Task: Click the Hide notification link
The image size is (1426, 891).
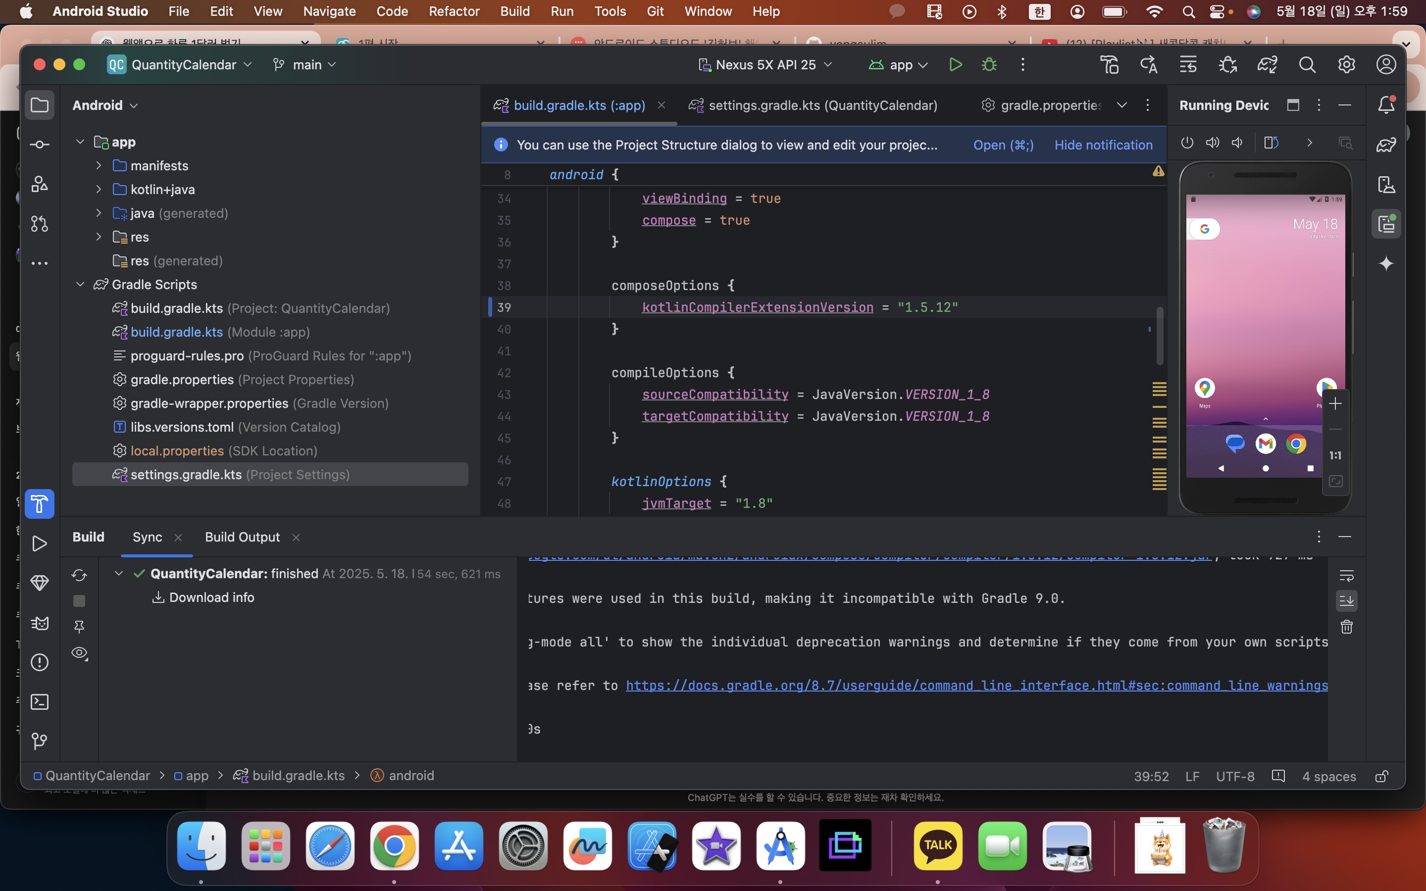Action: coord(1103,145)
